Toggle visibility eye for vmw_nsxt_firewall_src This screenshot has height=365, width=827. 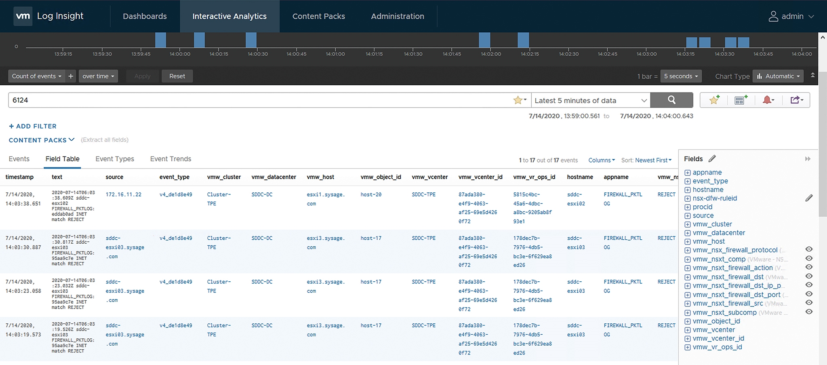click(x=809, y=303)
